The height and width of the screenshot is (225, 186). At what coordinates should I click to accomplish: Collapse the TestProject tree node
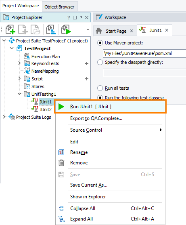click(x=12, y=48)
